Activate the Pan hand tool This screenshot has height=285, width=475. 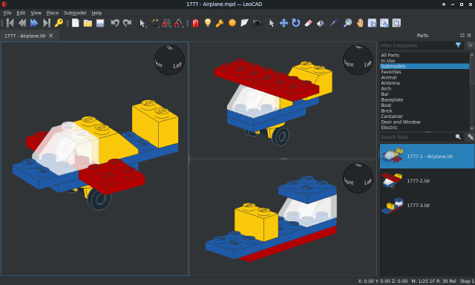click(360, 23)
